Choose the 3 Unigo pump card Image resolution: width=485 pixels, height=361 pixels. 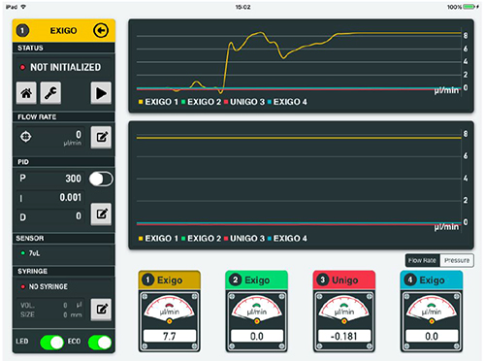click(x=344, y=312)
